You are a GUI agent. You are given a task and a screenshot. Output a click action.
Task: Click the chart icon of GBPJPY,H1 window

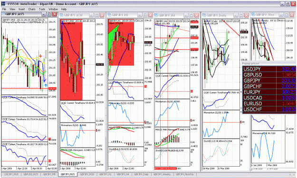coord(109,15)
